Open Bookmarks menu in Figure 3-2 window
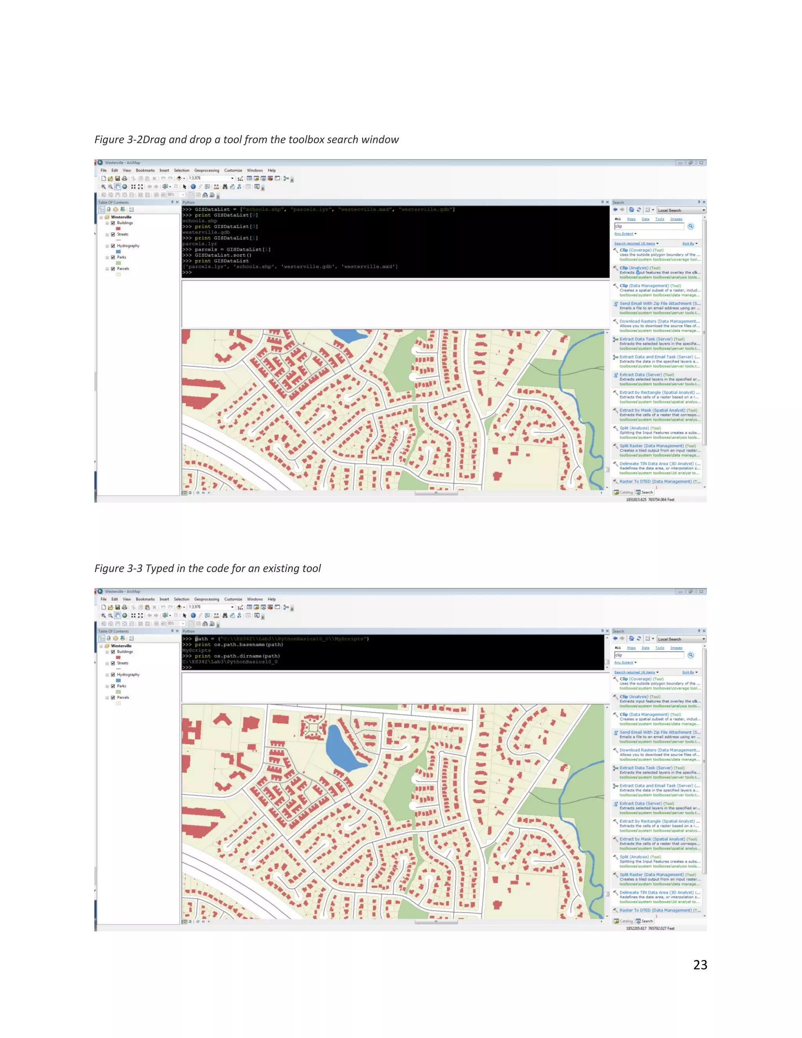This screenshot has width=802, height=1038. 145,171
